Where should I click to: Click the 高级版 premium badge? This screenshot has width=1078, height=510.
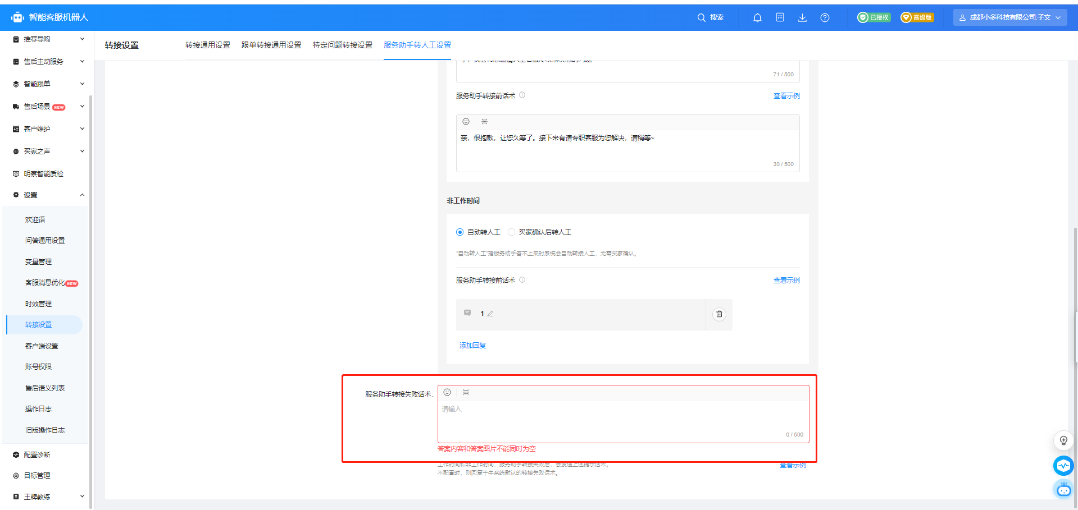[917, 17]
